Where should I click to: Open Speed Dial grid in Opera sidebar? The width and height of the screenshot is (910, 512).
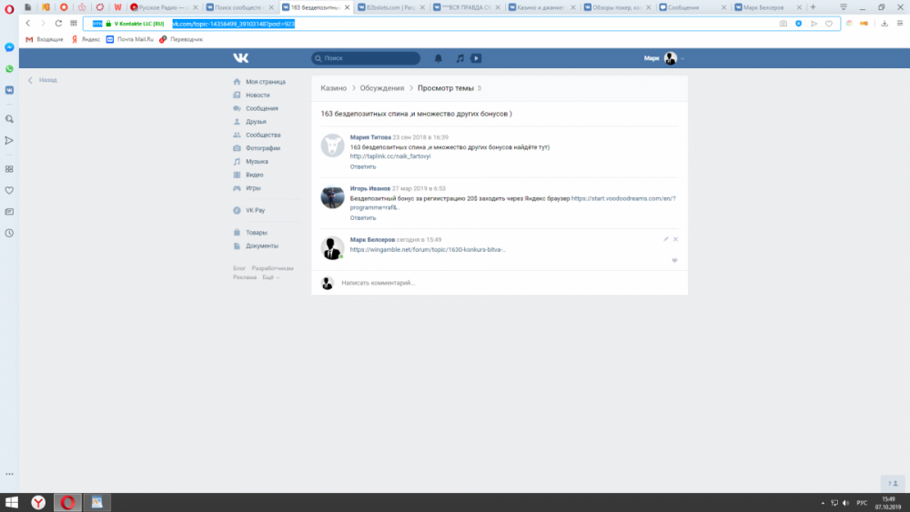tap(9, 169)
